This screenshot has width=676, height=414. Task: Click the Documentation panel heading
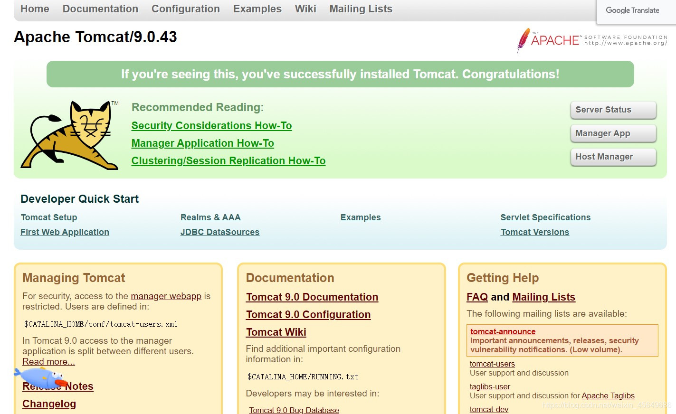pyautogui.click(x=290, y=278)
